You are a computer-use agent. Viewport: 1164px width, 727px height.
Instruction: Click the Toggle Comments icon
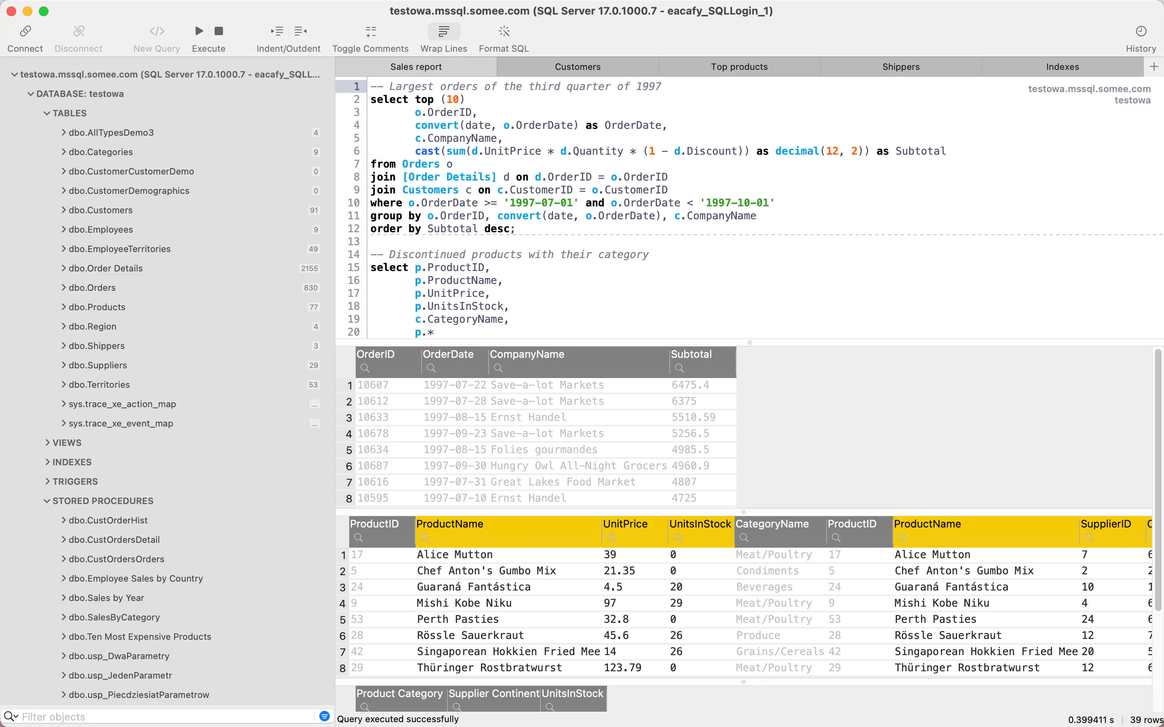coord(370,31)
